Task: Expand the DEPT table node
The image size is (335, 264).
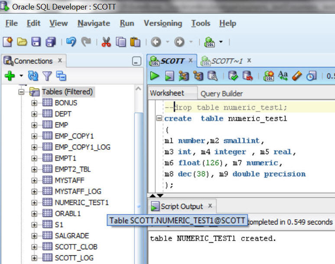Action: click(x=34, y=114)
